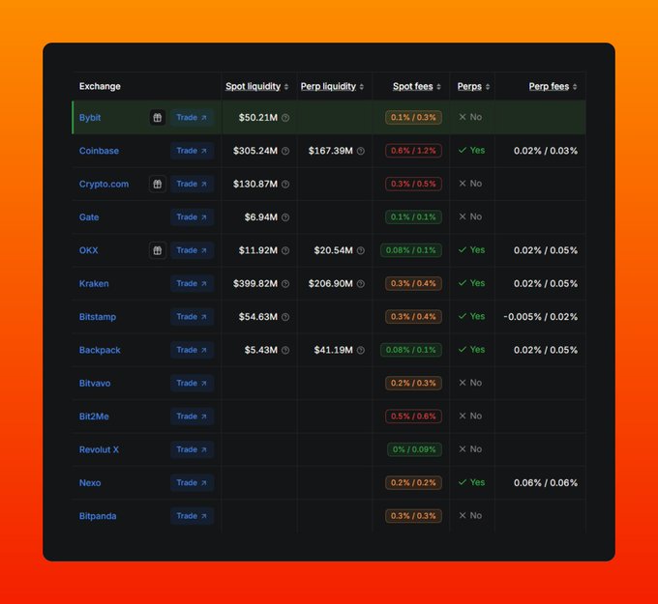Click Revolut X's 0% / 0.09% fee badge
Screen dimensions: 658x604
point(414,449)
